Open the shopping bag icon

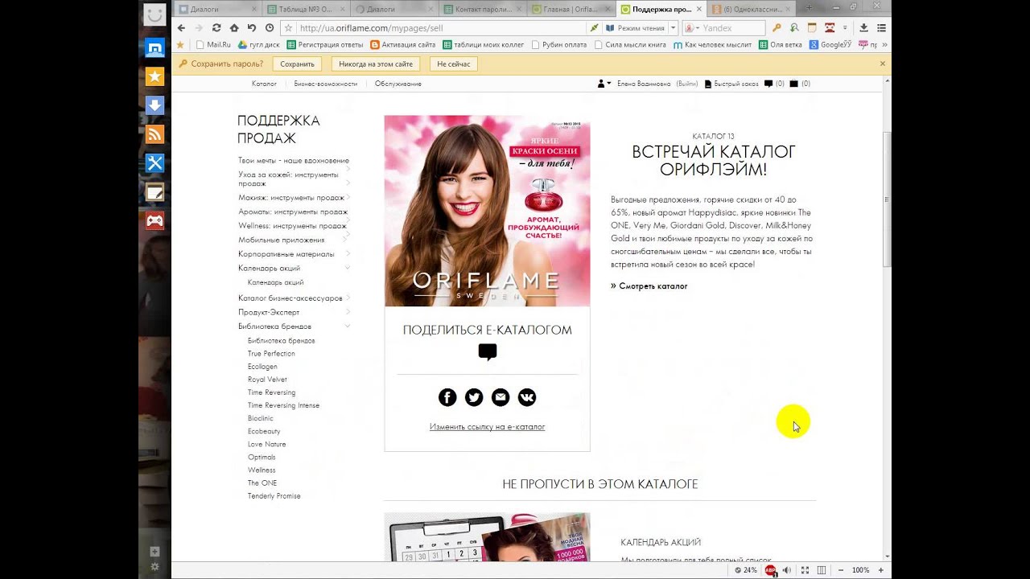[793, 84]
